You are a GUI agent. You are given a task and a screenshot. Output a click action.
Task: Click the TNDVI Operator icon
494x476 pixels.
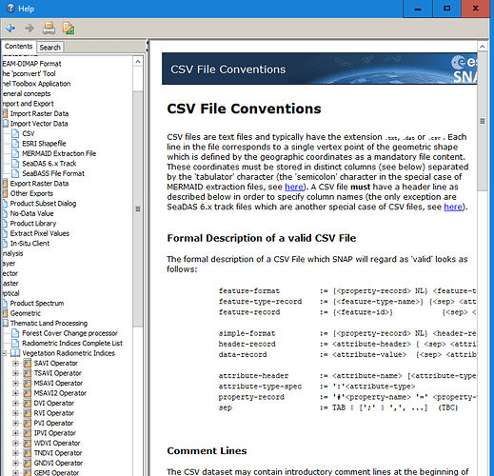click(28, 453)
